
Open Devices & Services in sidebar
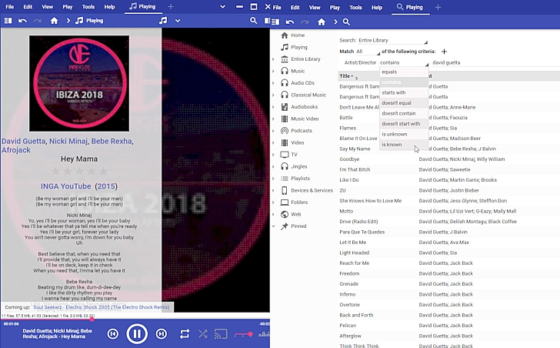(x=311, y=190)
